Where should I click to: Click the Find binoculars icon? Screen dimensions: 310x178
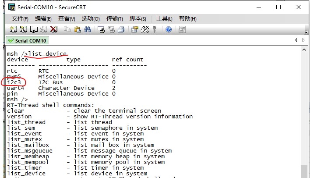point(88,29)
